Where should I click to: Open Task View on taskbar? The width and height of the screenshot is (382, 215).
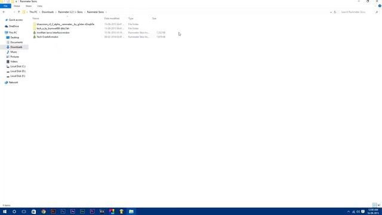24,211
